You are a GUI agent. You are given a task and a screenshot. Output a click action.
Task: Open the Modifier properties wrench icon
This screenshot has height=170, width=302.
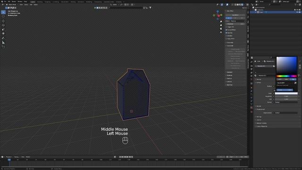(252, 91)
